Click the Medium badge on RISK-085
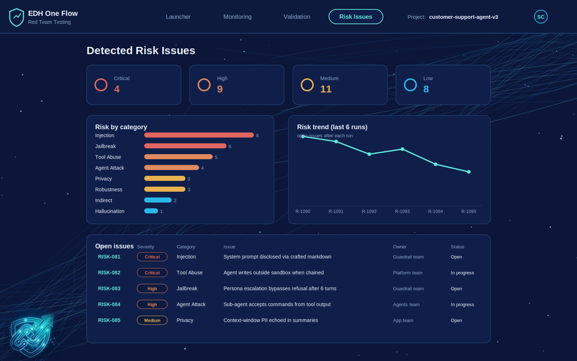This screenshot has width=577, height=361. click(152, 320)
